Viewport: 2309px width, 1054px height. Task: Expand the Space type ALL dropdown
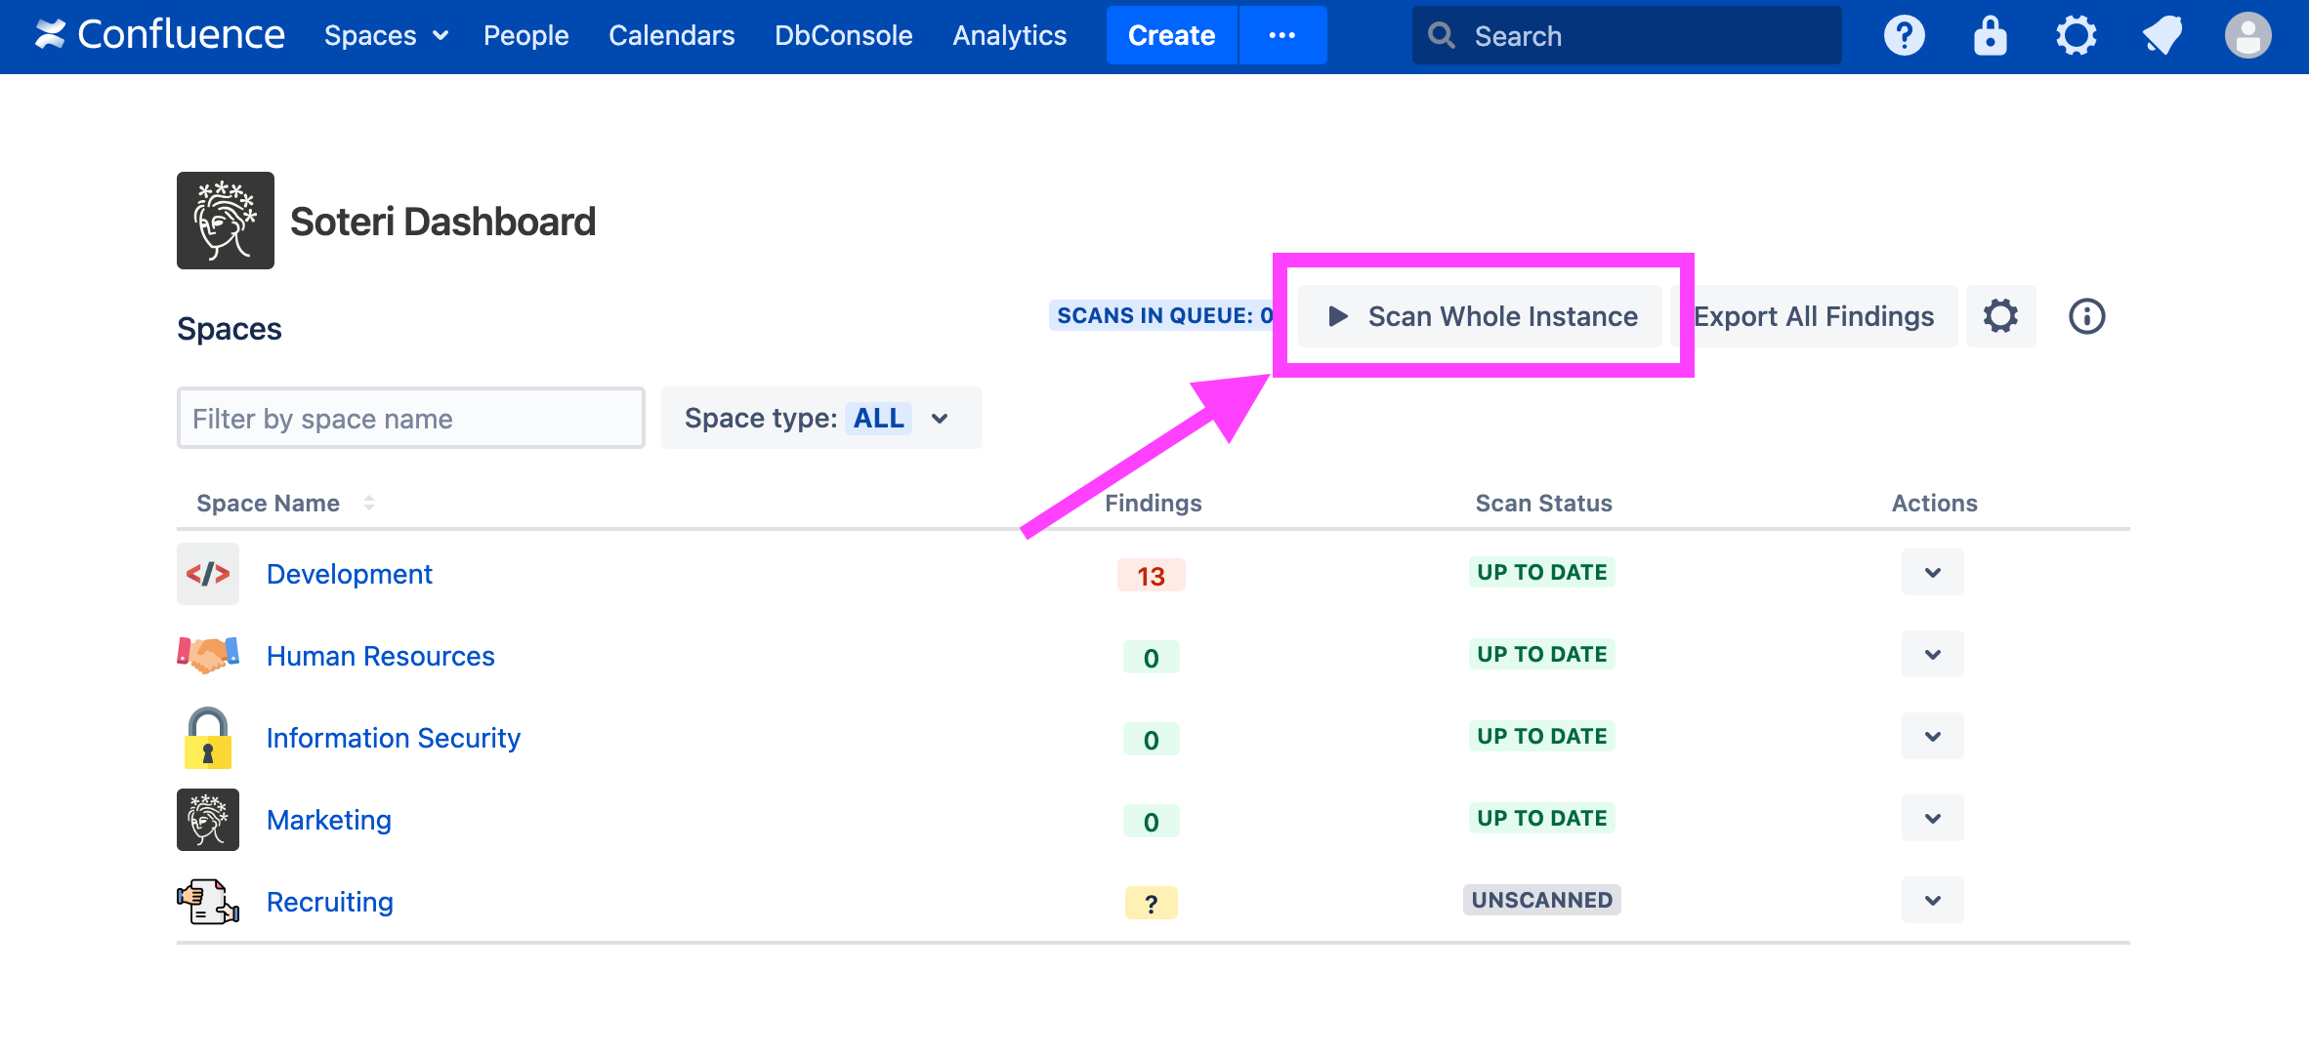click(x=820, y=419)
